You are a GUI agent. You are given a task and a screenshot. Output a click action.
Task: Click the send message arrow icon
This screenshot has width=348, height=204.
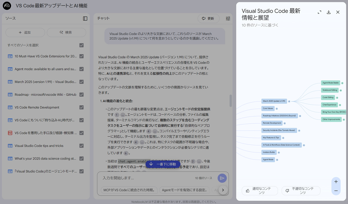tap(222, 178)
